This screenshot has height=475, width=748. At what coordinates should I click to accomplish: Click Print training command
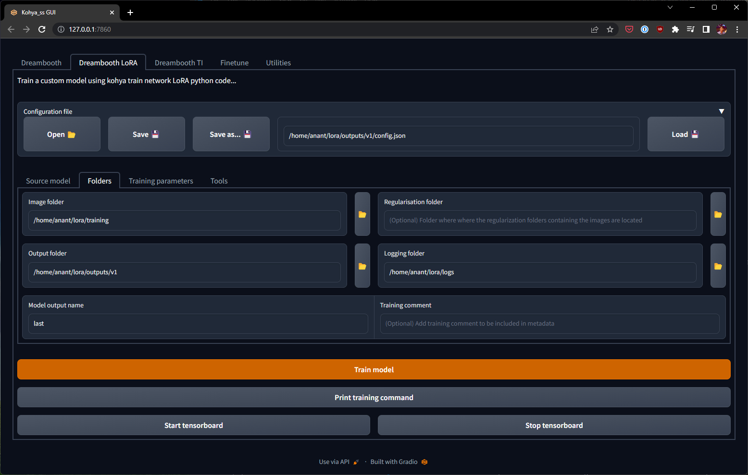[x=374, y=397]
